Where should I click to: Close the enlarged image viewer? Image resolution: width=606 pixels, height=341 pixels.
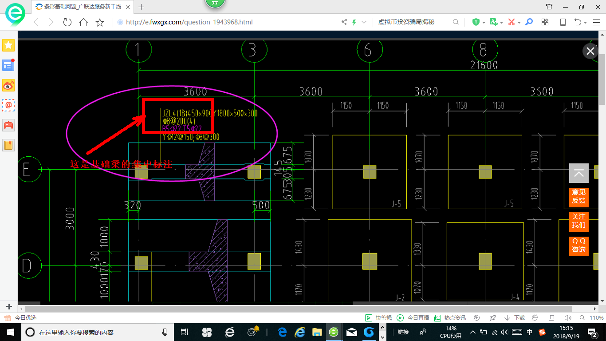590,51
